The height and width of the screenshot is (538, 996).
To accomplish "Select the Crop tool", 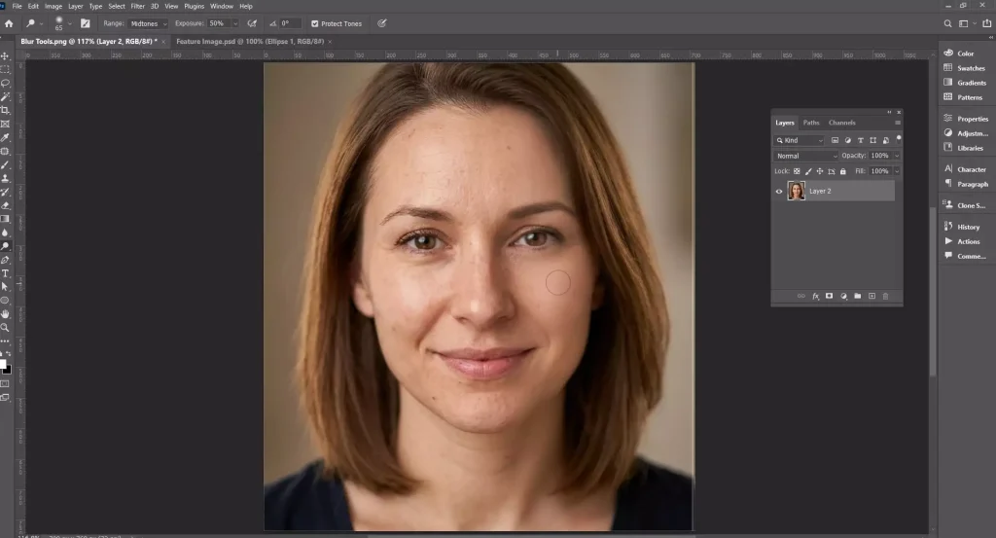I will pyautogui.click(x=5, y=111).
